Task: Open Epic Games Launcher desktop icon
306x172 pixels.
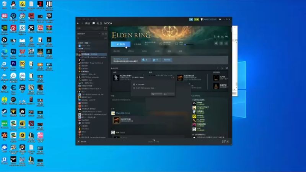Action: (49, 17)
